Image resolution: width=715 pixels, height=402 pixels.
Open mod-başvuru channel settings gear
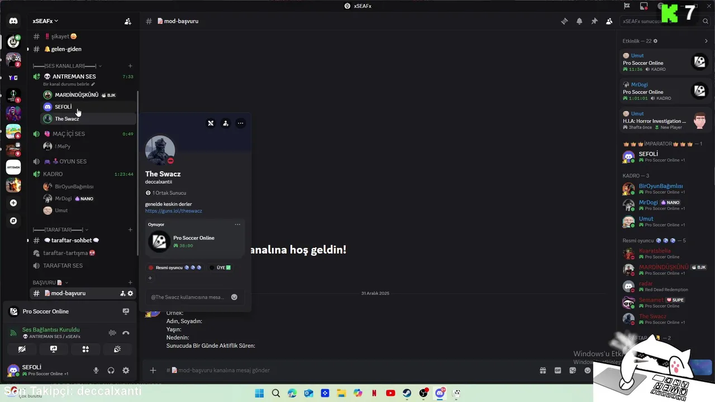click(130, 293)
